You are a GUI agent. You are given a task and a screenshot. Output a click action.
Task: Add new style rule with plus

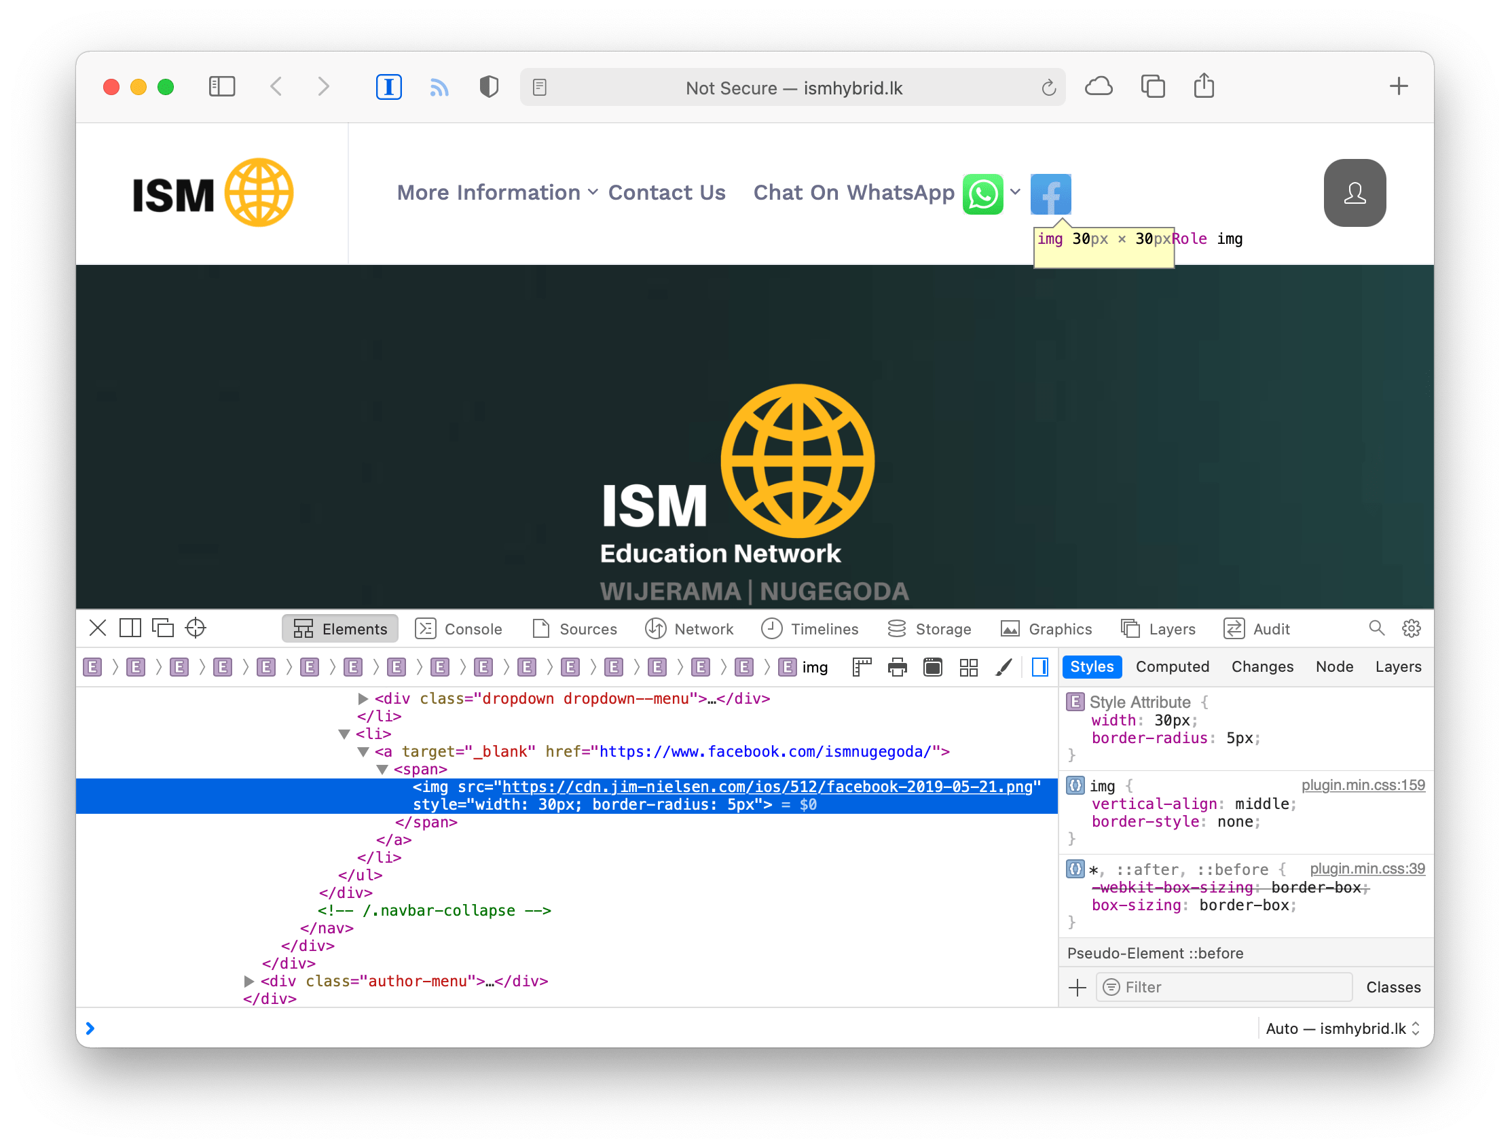[x=1077, y=988]
